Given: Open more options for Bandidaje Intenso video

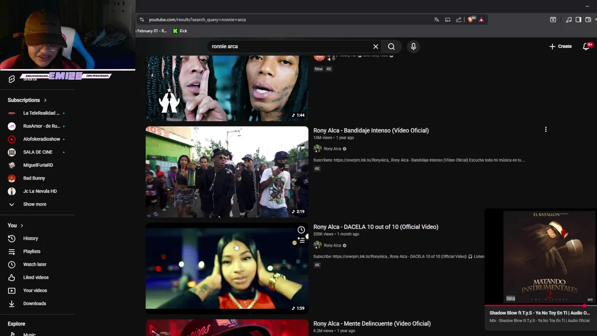Looking at the screenshot, I should (546, 129).
